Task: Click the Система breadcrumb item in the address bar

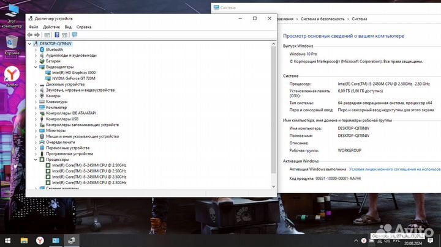Action: pyautogui.click(x=359, y=19)
